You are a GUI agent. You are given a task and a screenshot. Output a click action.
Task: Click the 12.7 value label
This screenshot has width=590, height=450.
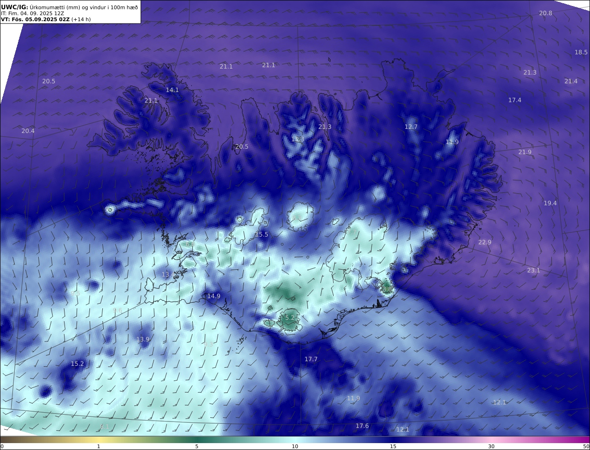click(x=411, y=127)
